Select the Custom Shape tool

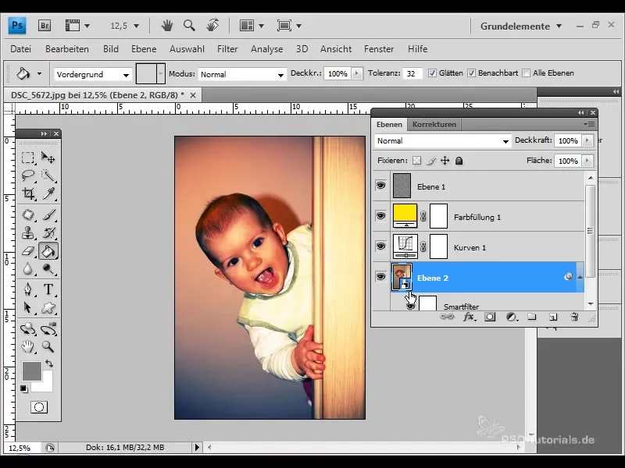[48, 307]
